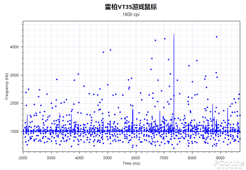Select the 1000 y-axis tick label
The height and width of the screenshot is (170, 246).
(x=14, y=132)
